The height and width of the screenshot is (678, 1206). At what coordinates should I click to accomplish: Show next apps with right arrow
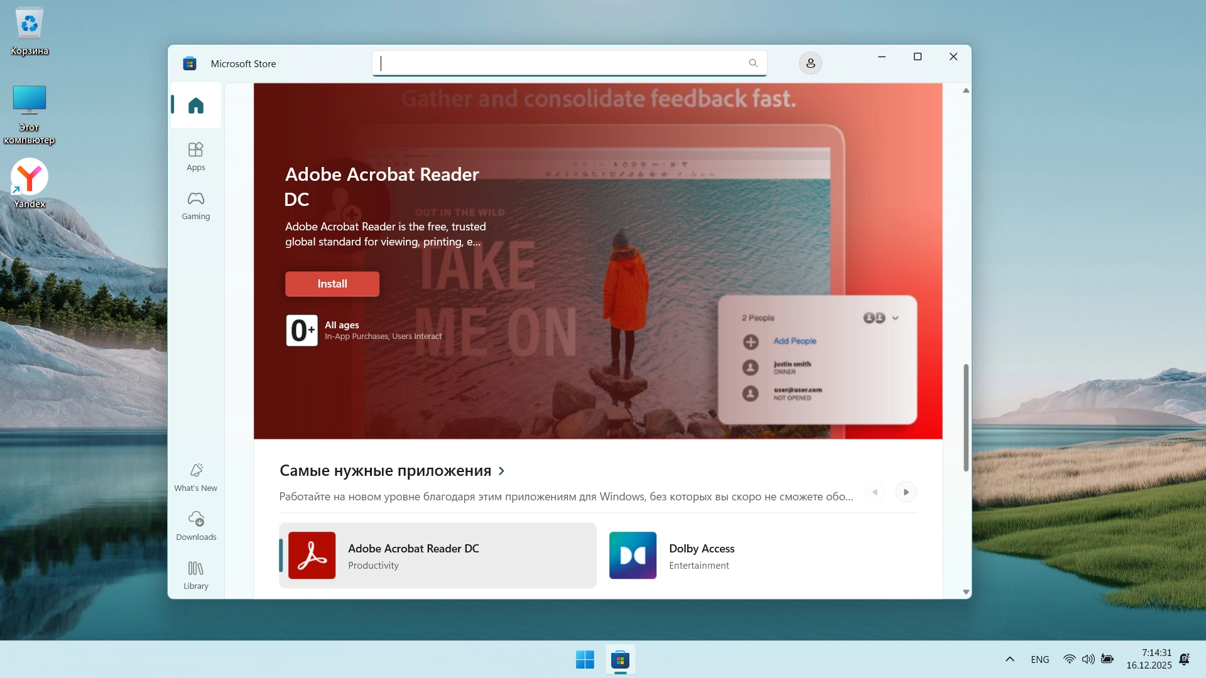[906, 492]
